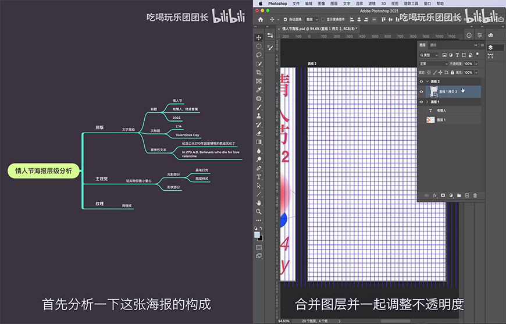Open the Properties panel sliders icon
The height and width of the screenshot is (324, 506).
click(480, 35)
